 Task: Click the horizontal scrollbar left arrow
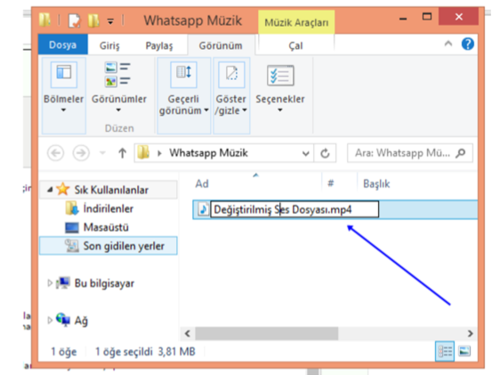pos(188,333)
